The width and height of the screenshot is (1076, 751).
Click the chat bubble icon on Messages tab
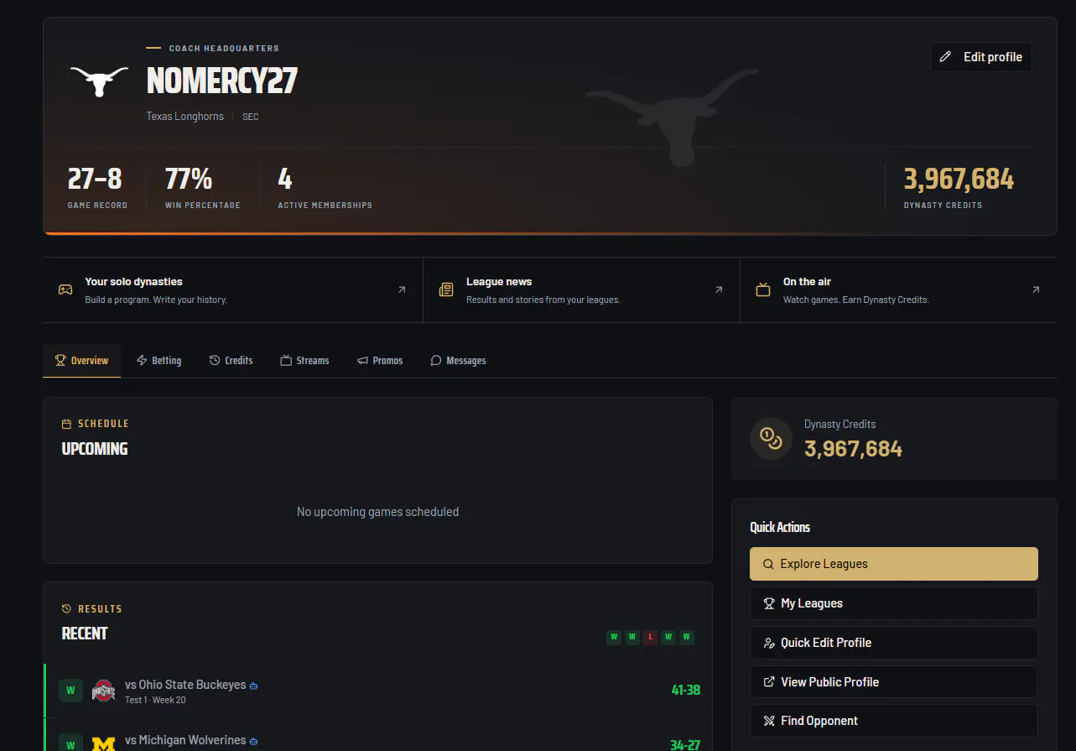(436, 360)
